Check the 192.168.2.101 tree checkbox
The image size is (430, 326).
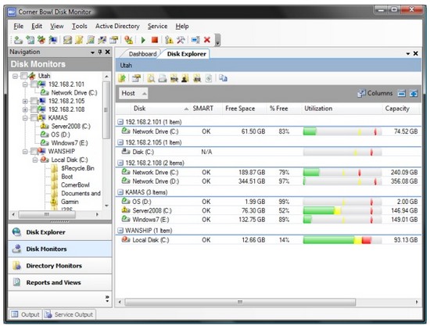pos(34,84)
